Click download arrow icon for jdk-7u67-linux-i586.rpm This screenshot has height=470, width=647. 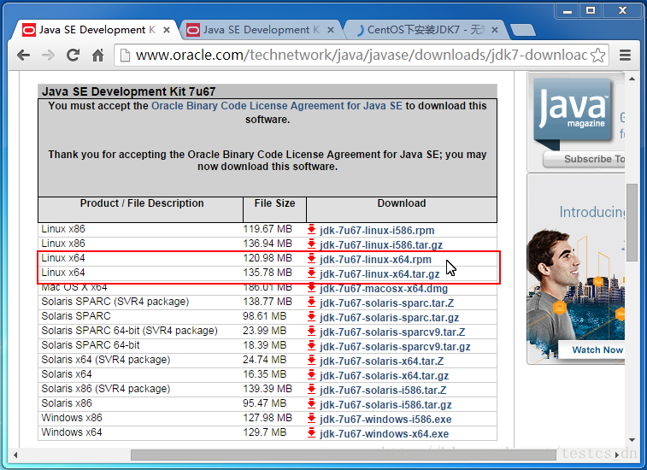point(311,229)
